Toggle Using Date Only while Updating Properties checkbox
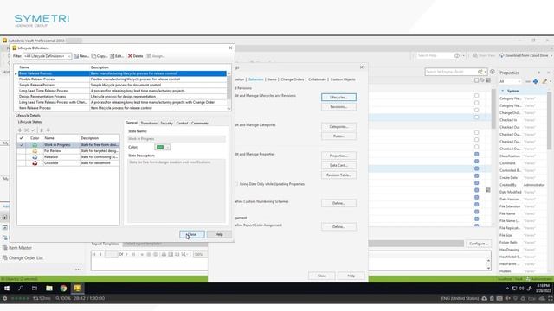 pyautogui.click(x=236, y=184)
